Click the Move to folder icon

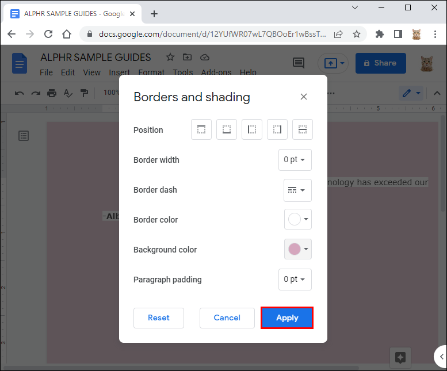pyautogui.click(x=188, y=58)
